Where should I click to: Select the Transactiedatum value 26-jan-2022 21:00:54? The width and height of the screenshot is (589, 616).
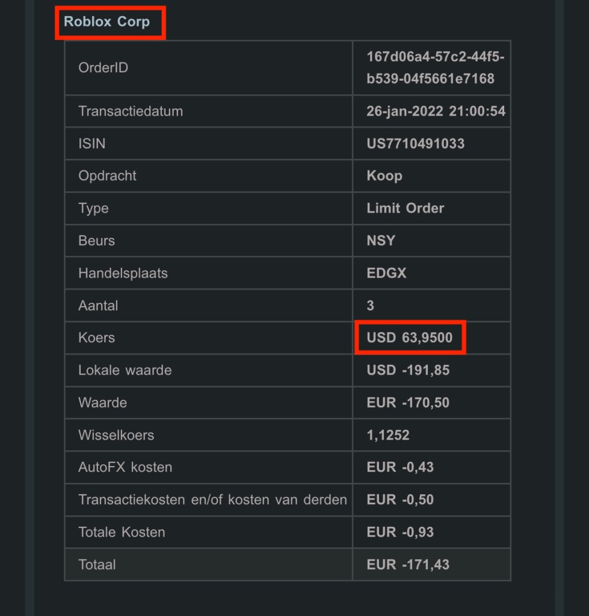pos(436,111)
